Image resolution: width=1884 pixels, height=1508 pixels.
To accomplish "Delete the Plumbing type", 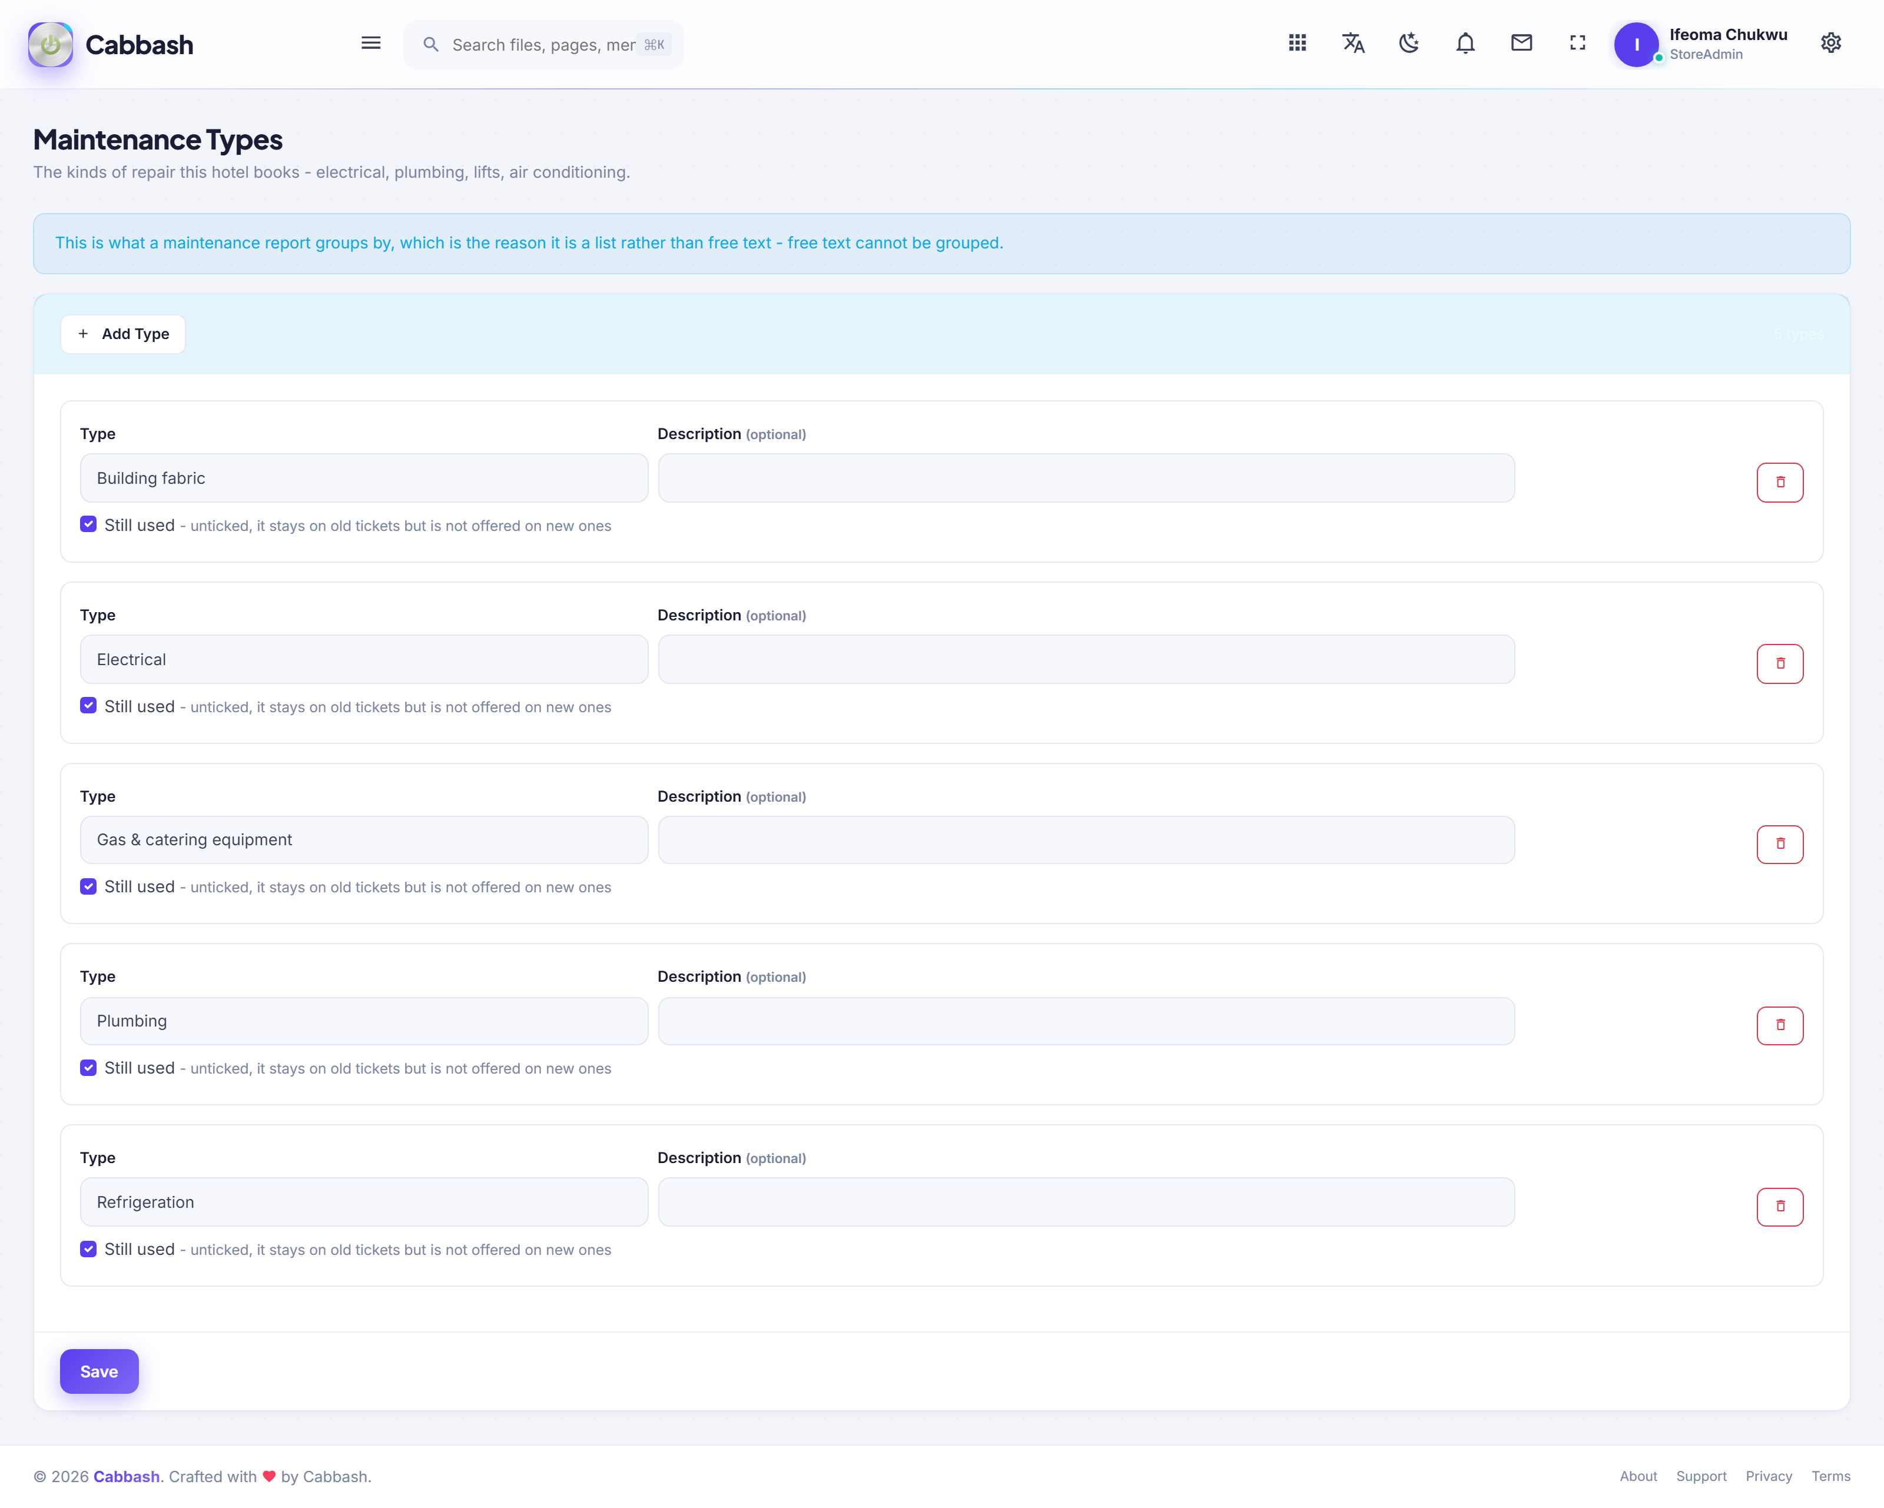I will point(1780,1026).
